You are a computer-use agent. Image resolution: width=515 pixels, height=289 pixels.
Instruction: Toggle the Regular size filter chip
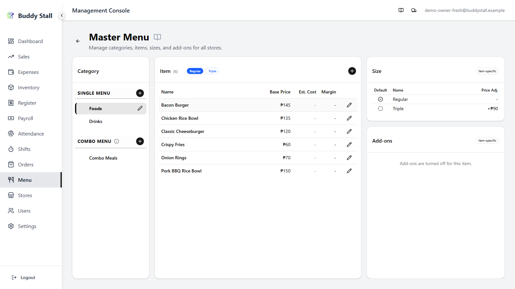(195, 71)
